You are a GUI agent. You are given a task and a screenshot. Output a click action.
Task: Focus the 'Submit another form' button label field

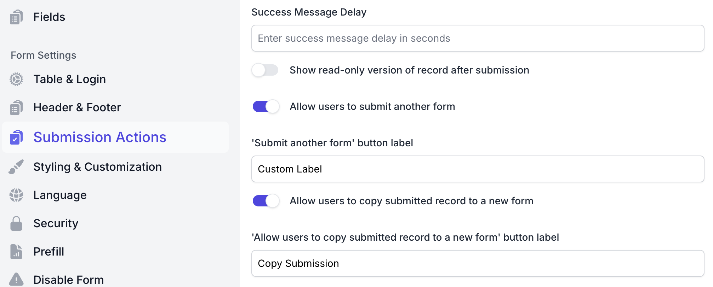pos(478,169)
